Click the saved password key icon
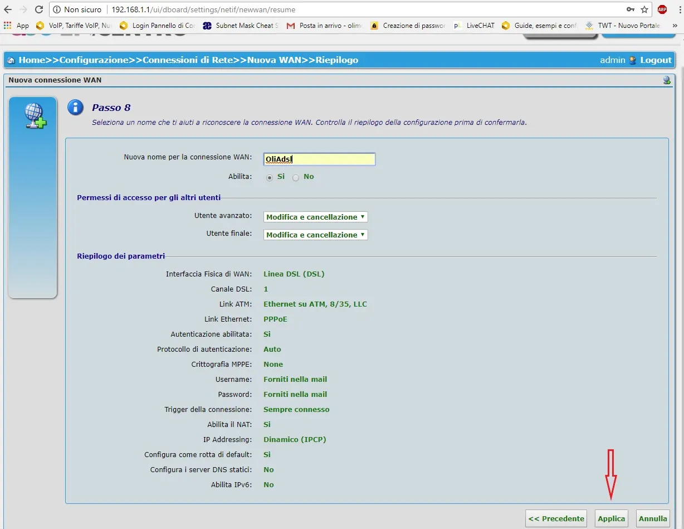This screenshot has height=529, width=684. (631, 9)
